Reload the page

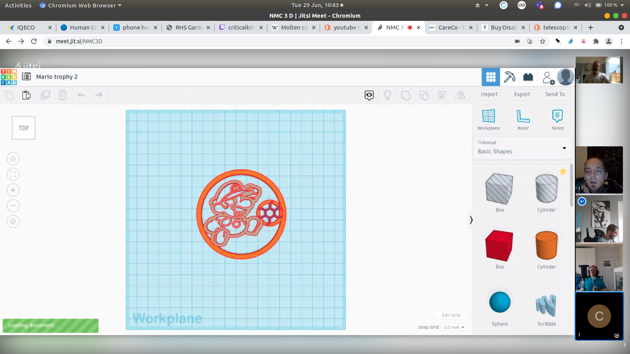click(x=34, y=41)
